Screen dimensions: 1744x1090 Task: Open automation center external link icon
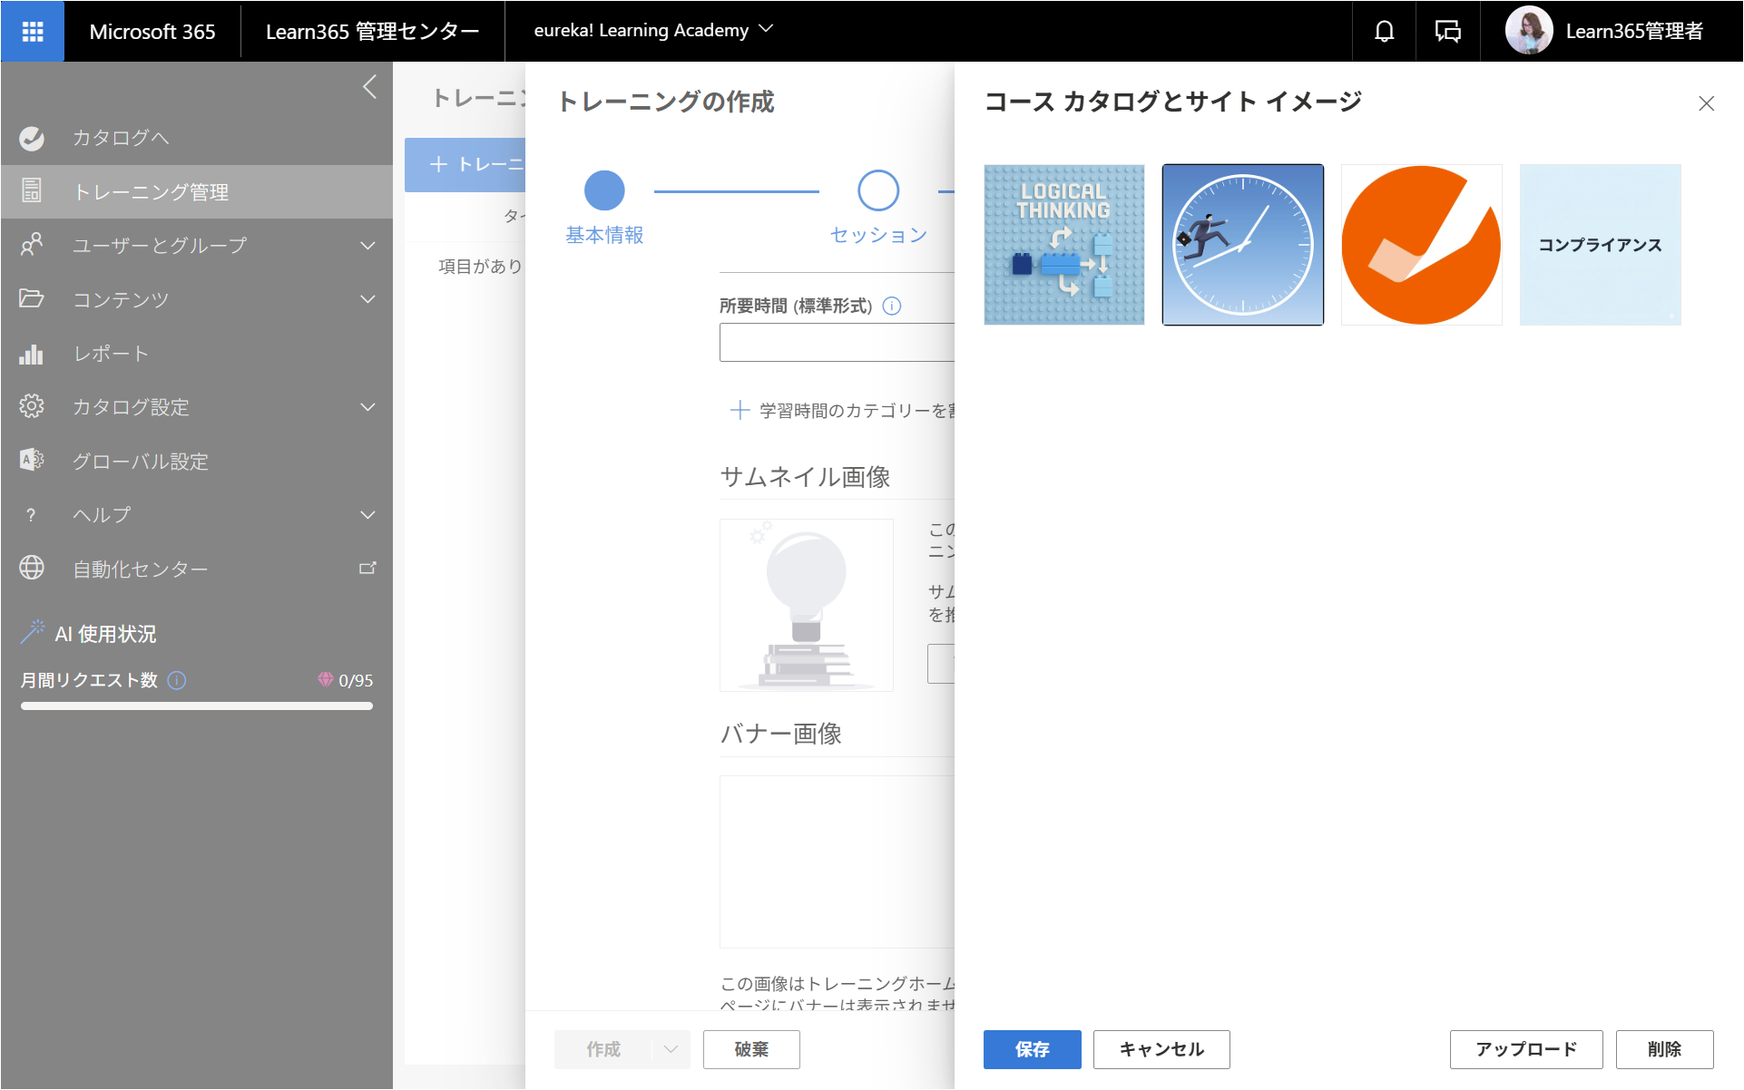pyautogui.click(x=367, y=569)
